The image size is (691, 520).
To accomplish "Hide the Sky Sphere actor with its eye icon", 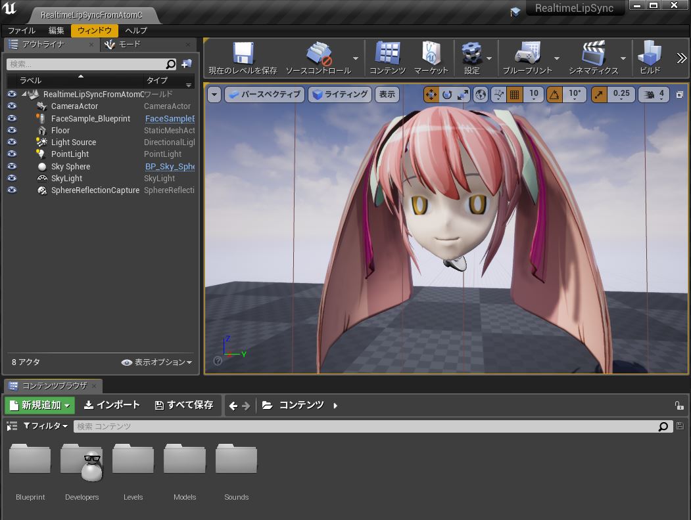I will tap(11, 166).
